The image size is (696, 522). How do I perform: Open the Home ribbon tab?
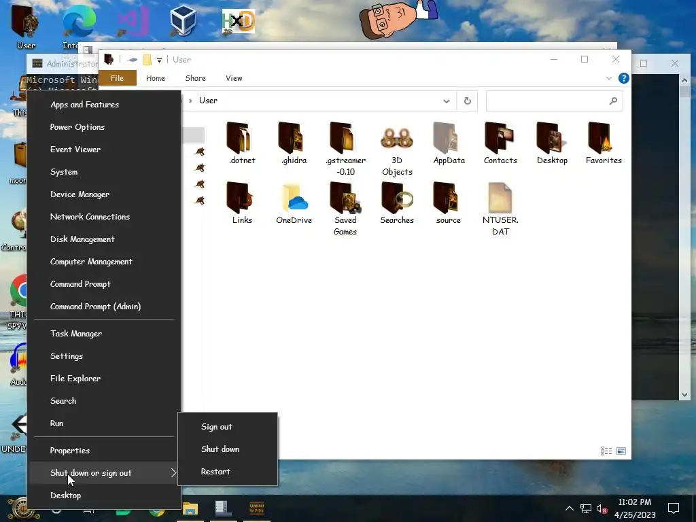click(x=156, y=78)
